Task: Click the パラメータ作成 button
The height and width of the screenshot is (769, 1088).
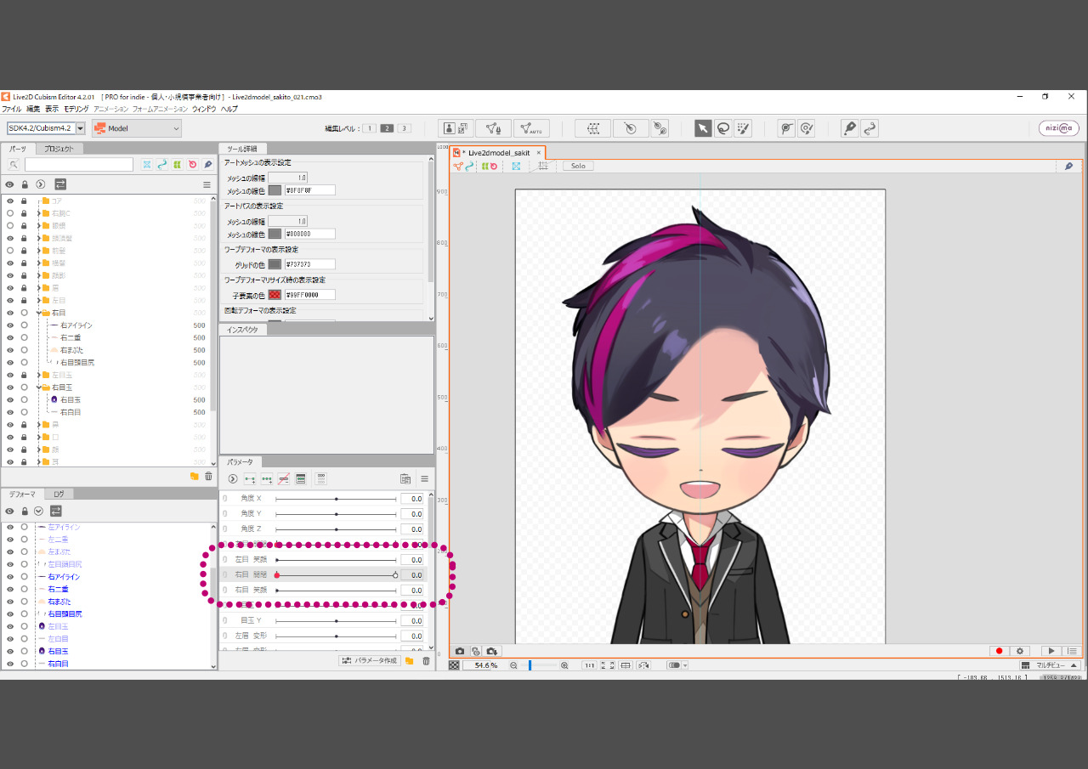Action: click(x=369, y=661)
